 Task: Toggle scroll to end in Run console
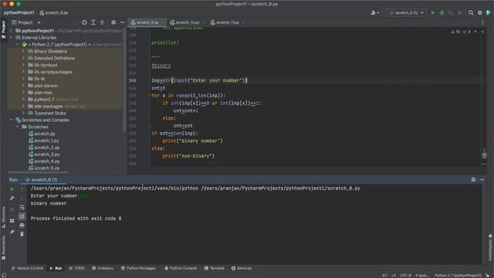(22, 216)
